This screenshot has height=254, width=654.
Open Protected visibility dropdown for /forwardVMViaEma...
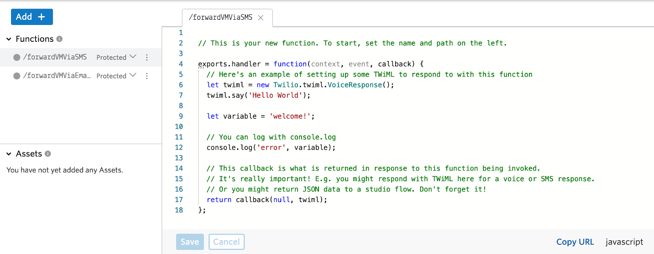(x=116, y=76)
